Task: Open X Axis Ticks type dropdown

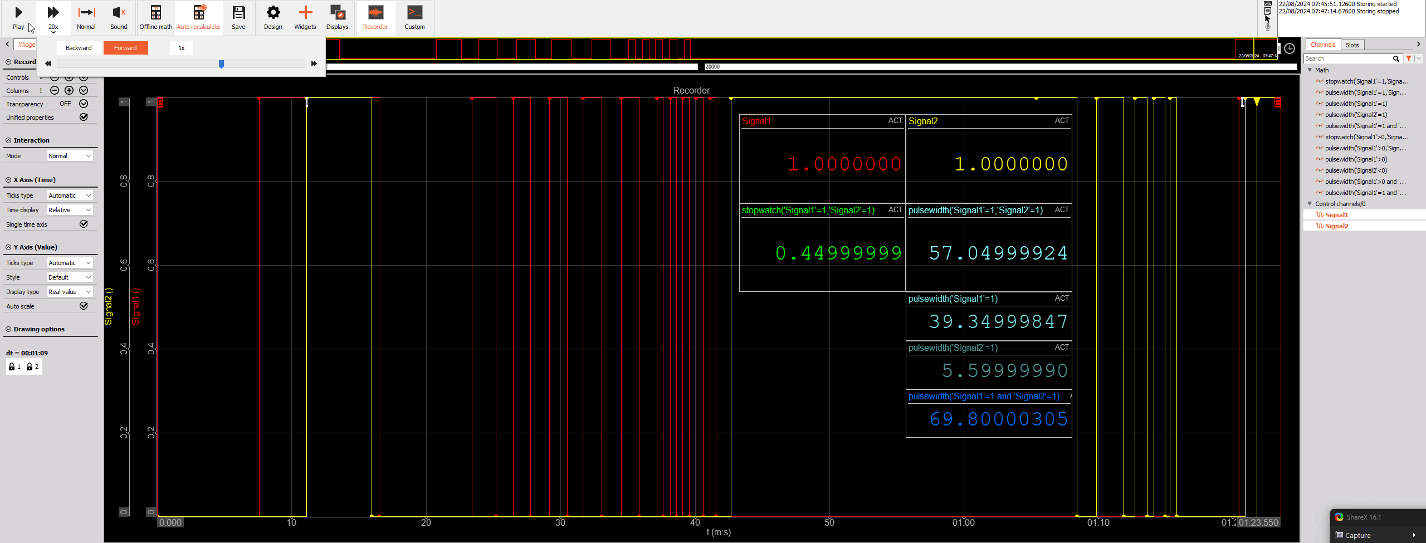Action: point(70,195)
